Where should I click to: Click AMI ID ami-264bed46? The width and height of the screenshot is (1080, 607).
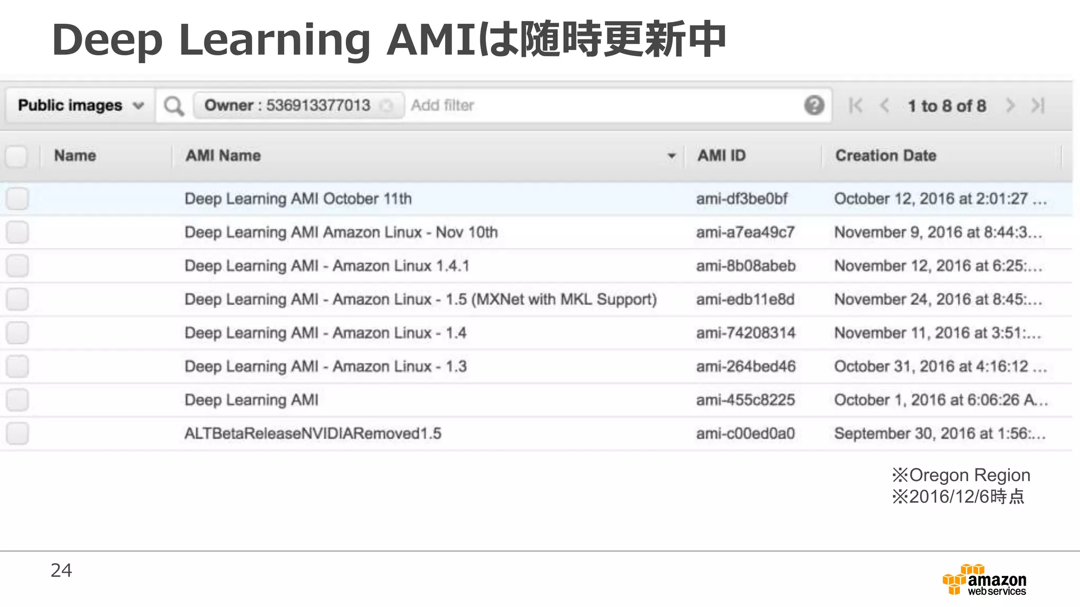pos(746,367)
